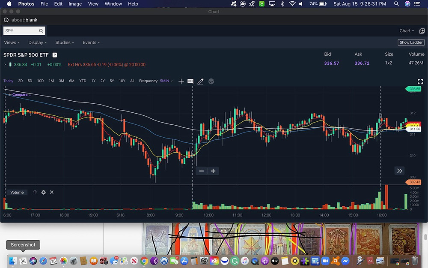Select the 10D time range
Viewport: 428px width, 268px height.
[40, 81]
